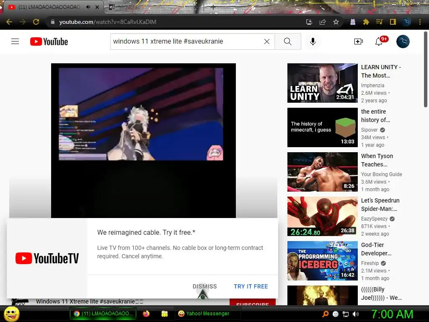
Task: Click the red SUBSCRIBE button
Action: click(252, 302)
